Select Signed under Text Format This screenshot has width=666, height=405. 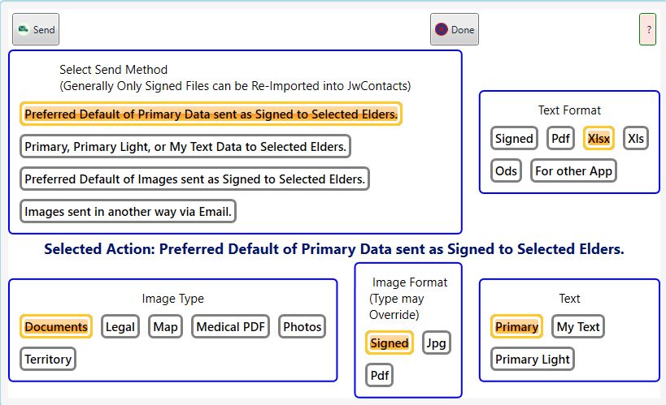[514, 138]
